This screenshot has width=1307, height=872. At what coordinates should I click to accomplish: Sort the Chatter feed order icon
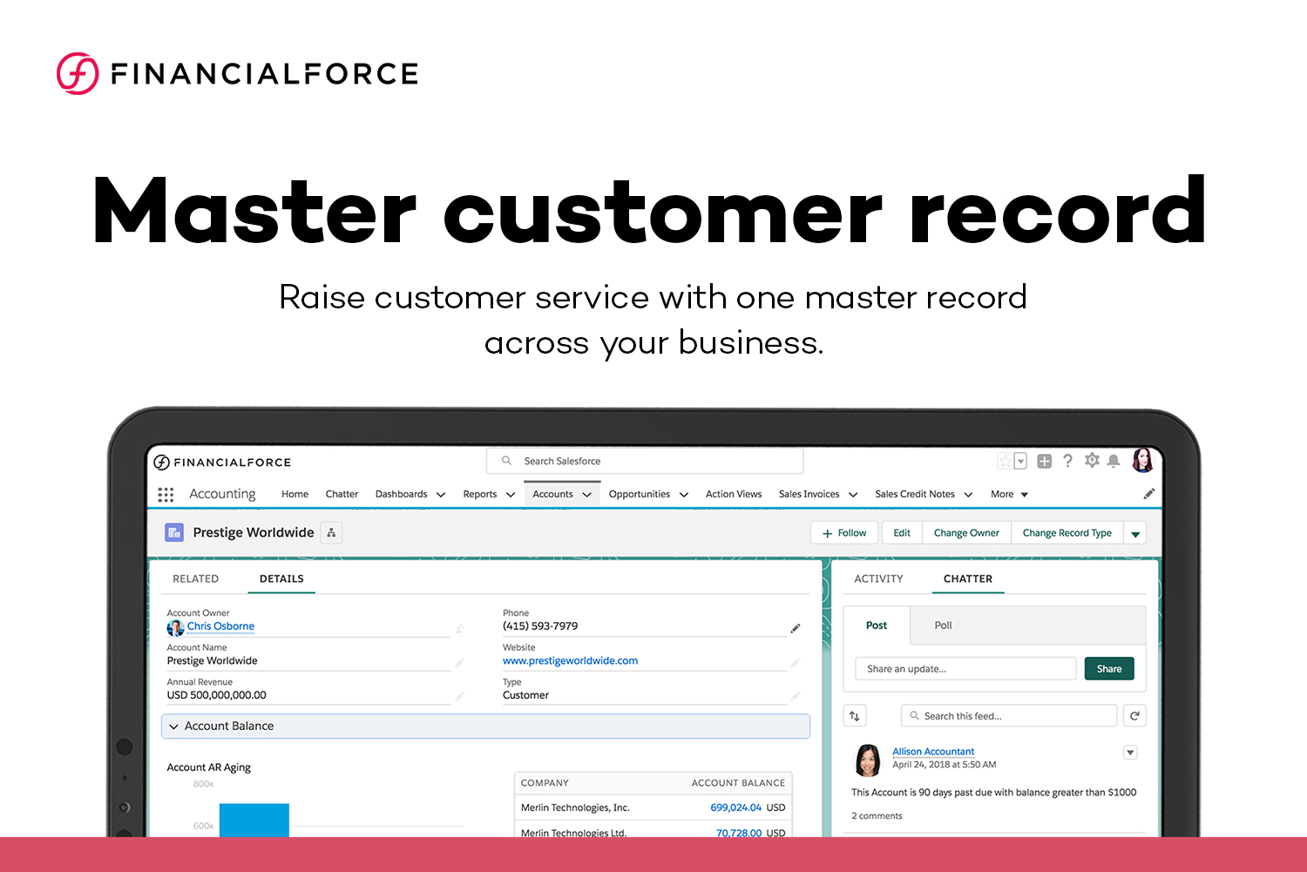855,715
